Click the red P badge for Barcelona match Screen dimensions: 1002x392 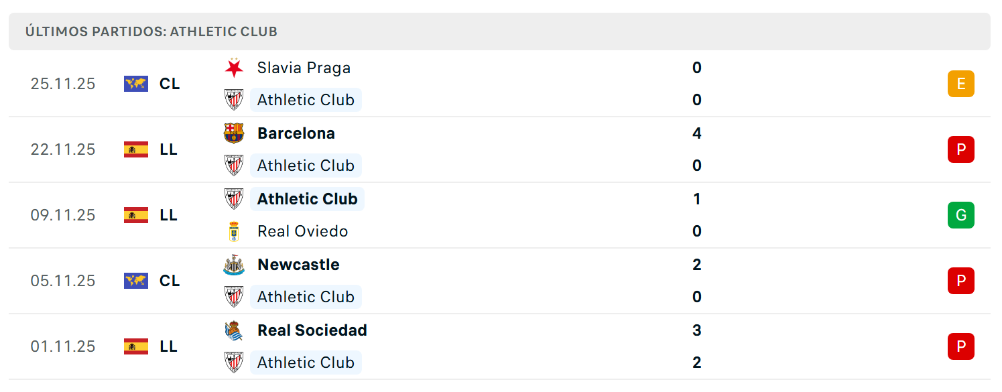961,149
